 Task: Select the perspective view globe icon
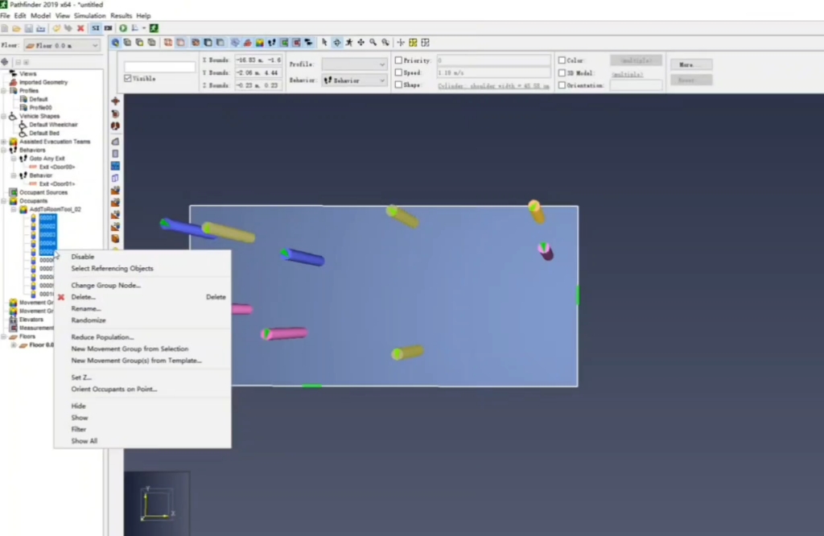tap(115, 43)
